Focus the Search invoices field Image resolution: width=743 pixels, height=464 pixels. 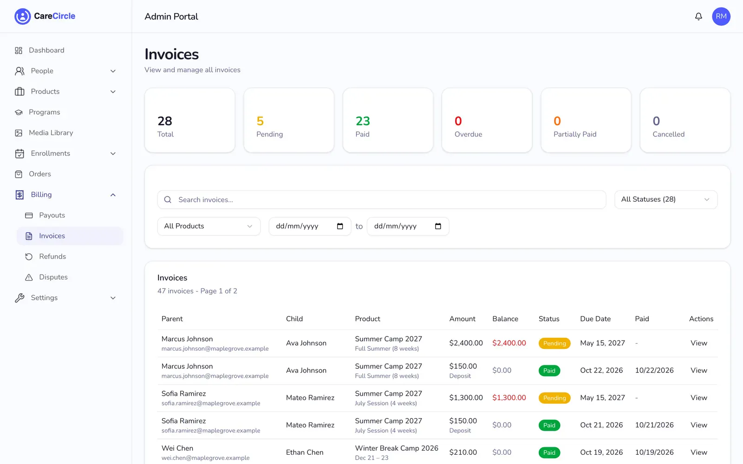(x=381, y=200)
